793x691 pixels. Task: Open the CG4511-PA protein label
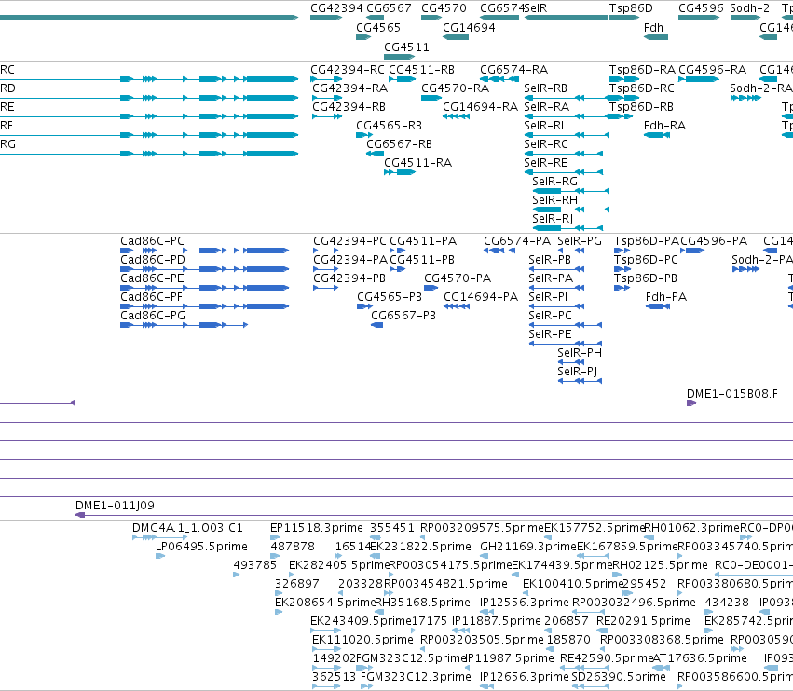[423, 241]
